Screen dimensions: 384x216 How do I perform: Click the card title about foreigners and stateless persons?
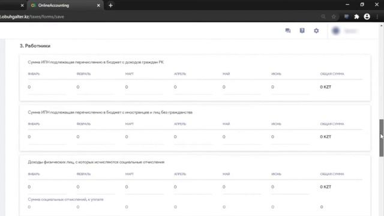tap(110, 112)
